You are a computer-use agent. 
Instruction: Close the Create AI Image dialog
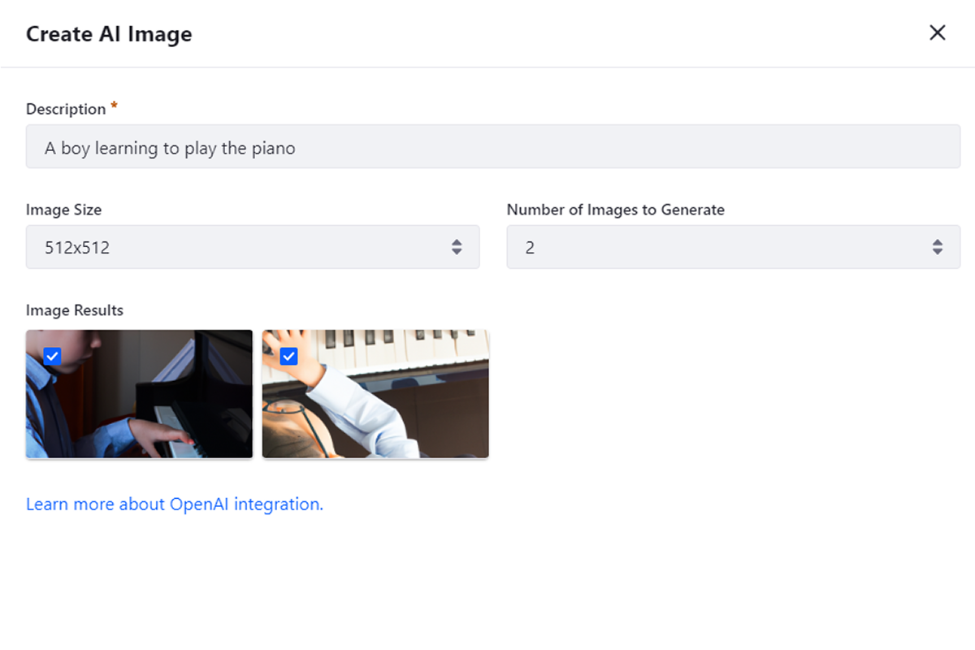938,32
